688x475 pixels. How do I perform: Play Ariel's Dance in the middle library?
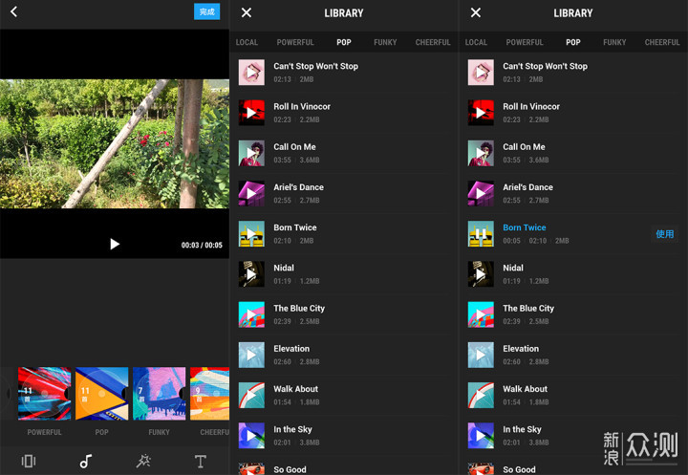pos(251,194)
